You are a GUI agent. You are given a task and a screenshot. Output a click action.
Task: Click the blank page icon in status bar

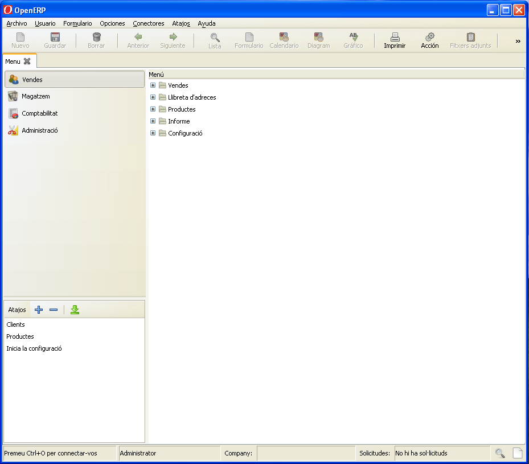[x=517, y=453]
